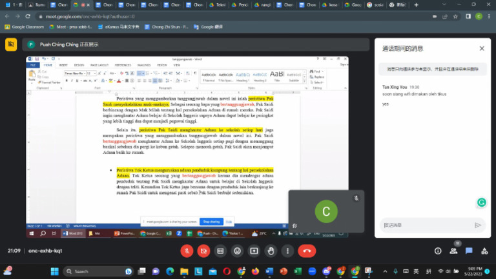
Task: Open more options three-dot menu in Meet
Action: [288, 251]
